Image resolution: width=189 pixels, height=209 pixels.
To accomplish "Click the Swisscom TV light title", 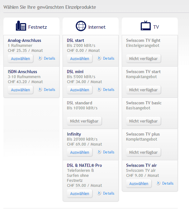I will [143, 40].
